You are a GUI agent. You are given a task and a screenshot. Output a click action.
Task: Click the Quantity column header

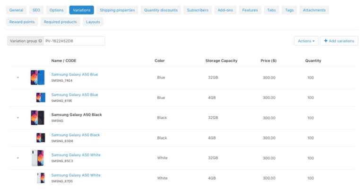[x=313, y=60]
